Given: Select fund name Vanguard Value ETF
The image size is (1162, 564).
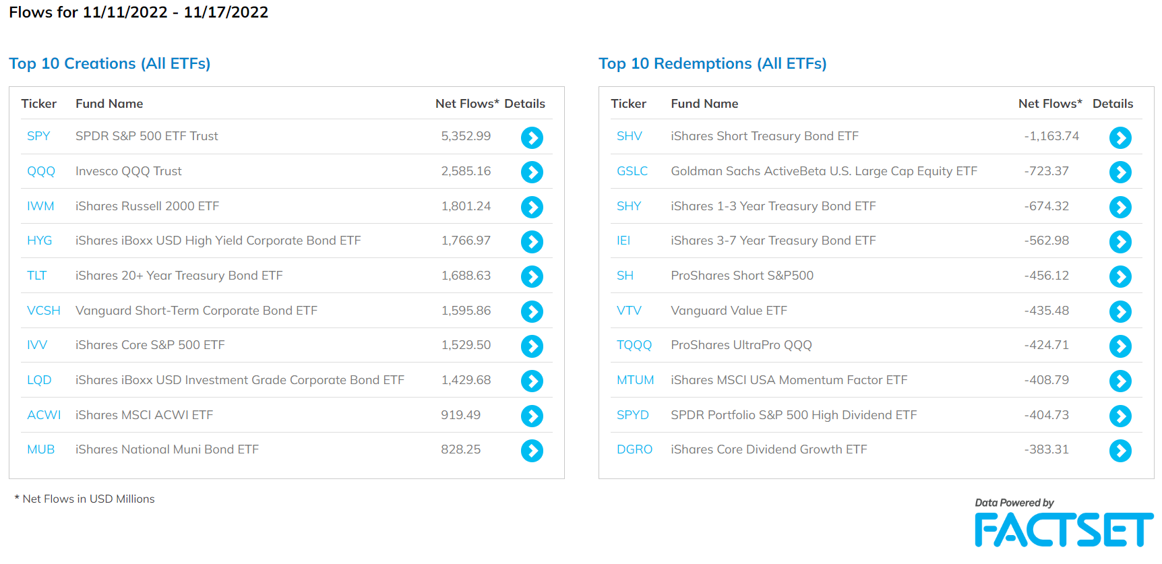Looking at the screenshot, I should pos(729,311).
